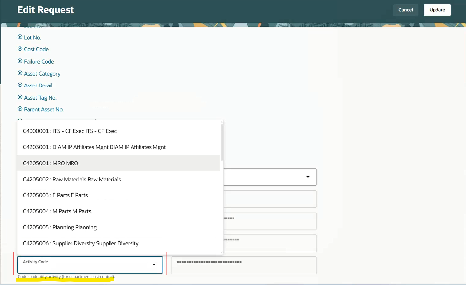Open the Asset Tag No. field link
466x285 pixels.
40,97
